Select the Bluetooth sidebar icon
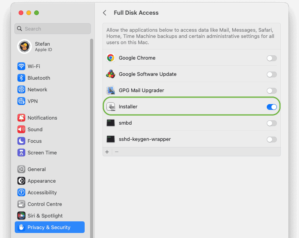The image size is (299, 238). 21,78
